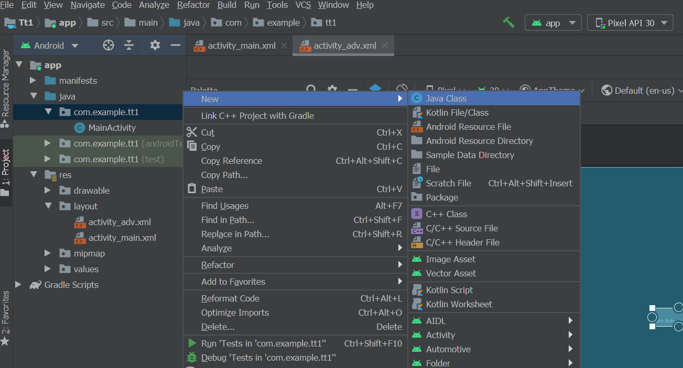Click the Gradle Scripts elephant icon
Screen dimensions: 683x368
coord(36,285)
